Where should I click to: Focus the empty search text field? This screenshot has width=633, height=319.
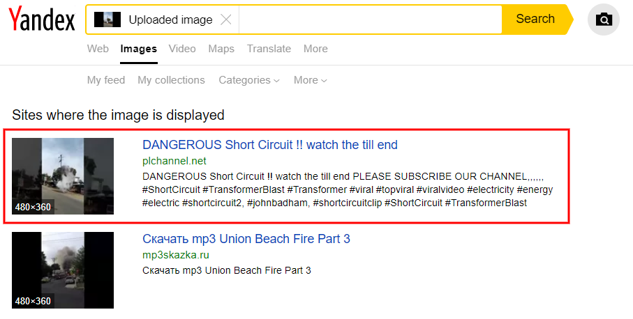(x=370, y=20)
